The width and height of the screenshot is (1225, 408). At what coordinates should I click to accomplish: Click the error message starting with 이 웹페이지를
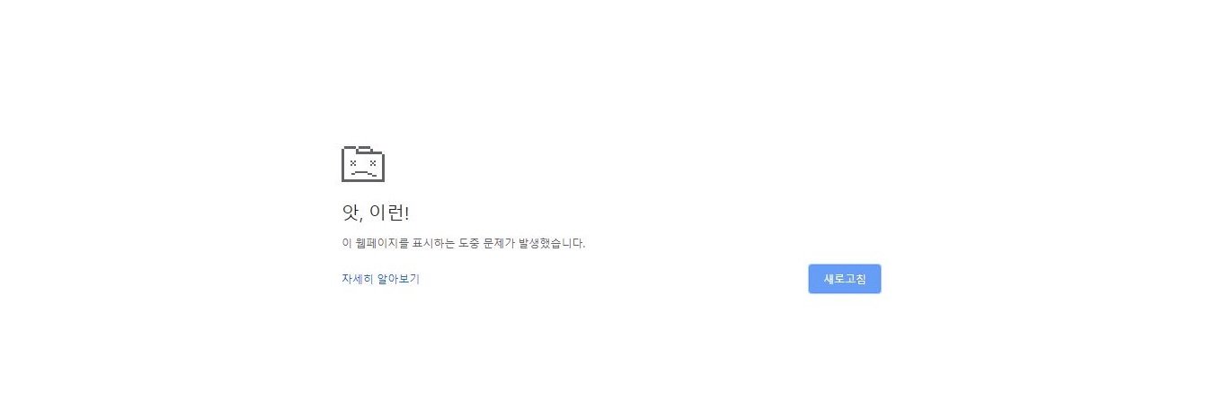[x=464, y=243]
